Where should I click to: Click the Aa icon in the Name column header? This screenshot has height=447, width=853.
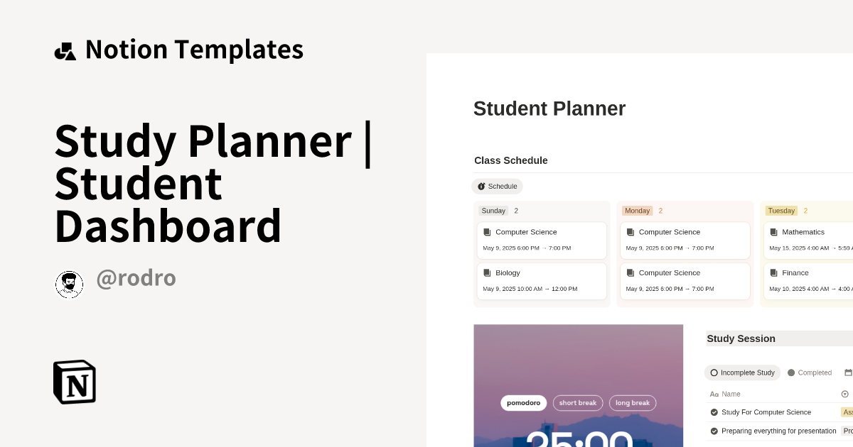714,394
